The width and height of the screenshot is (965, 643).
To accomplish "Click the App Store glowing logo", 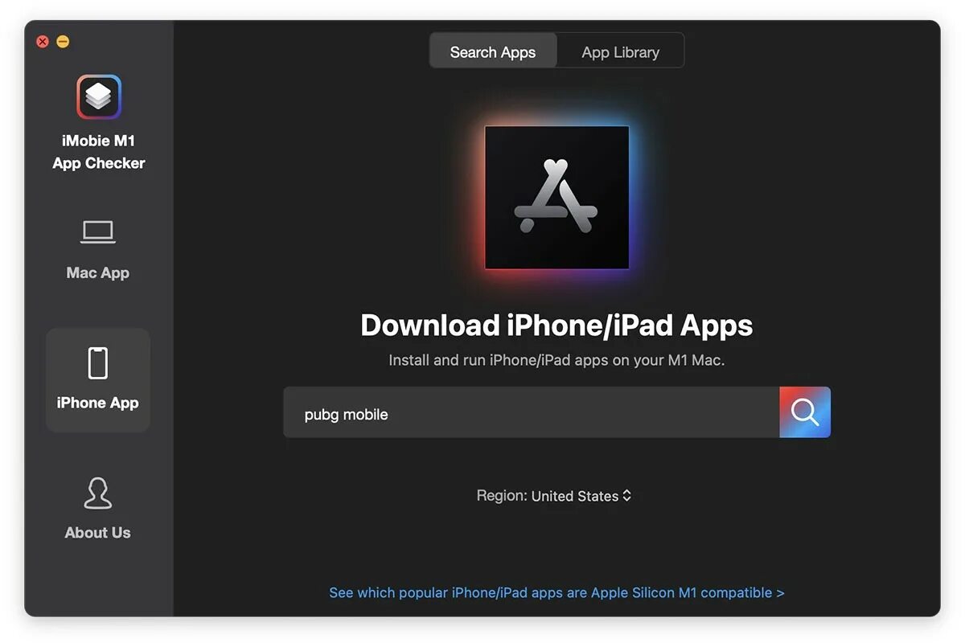I will [x=556, y=197].
